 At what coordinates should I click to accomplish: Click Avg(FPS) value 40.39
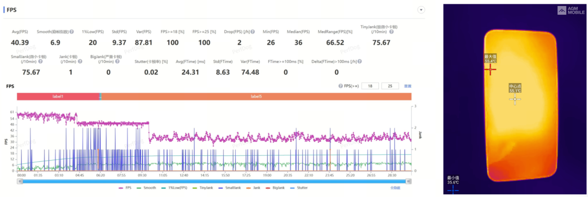click(x=20, y=42)
